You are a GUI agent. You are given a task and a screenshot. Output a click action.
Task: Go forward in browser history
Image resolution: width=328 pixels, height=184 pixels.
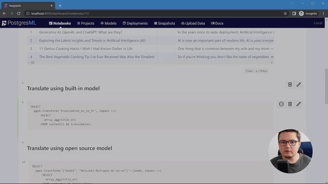pos(11,13)
